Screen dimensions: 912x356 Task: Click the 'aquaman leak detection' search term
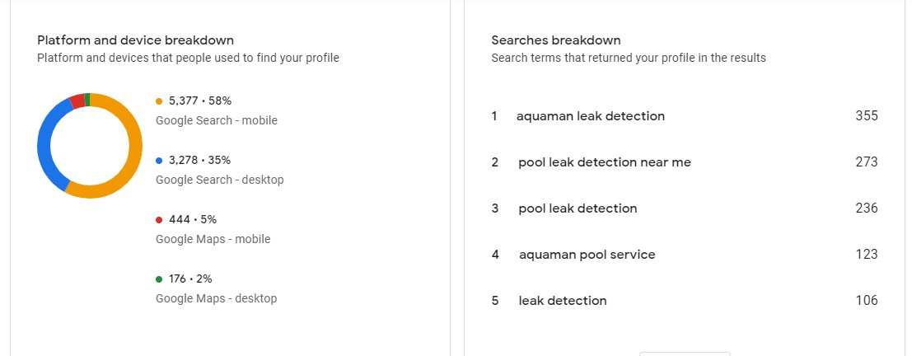(x=590, y=116)
